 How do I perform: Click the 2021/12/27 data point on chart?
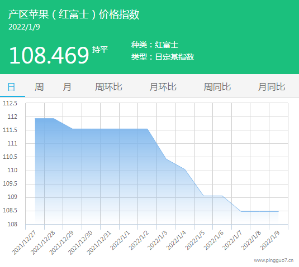tap(35, 119)
